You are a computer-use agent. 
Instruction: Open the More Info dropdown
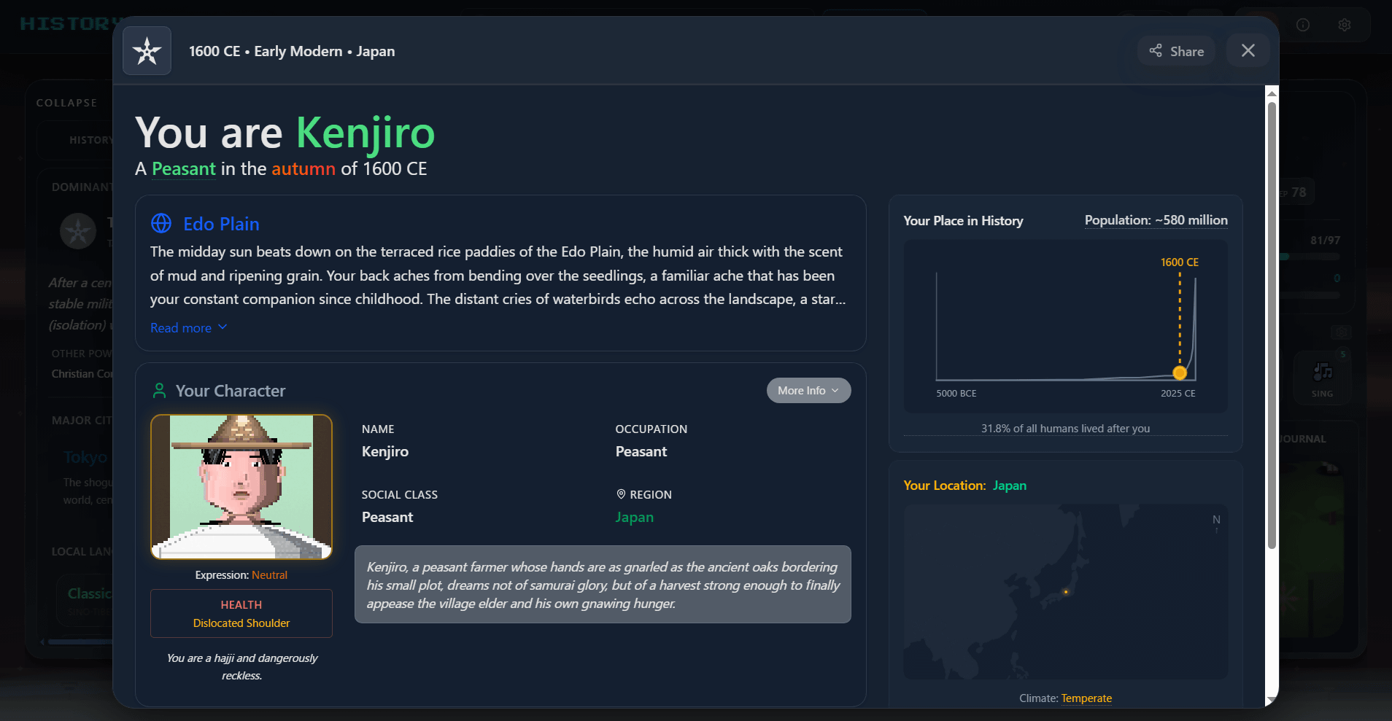[x=808, y=390]
